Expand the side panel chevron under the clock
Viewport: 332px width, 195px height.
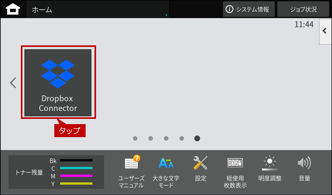pos(325,31)
